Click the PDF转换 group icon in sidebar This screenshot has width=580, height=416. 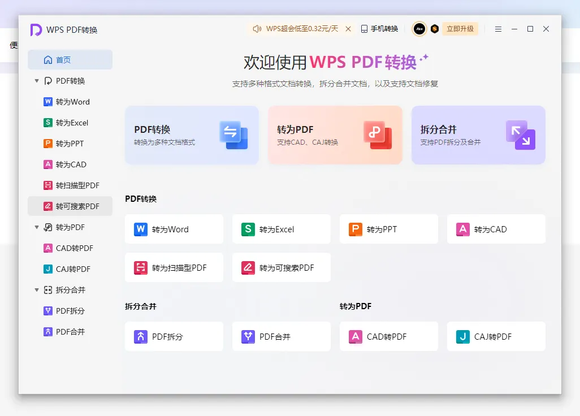coord(48,81)
